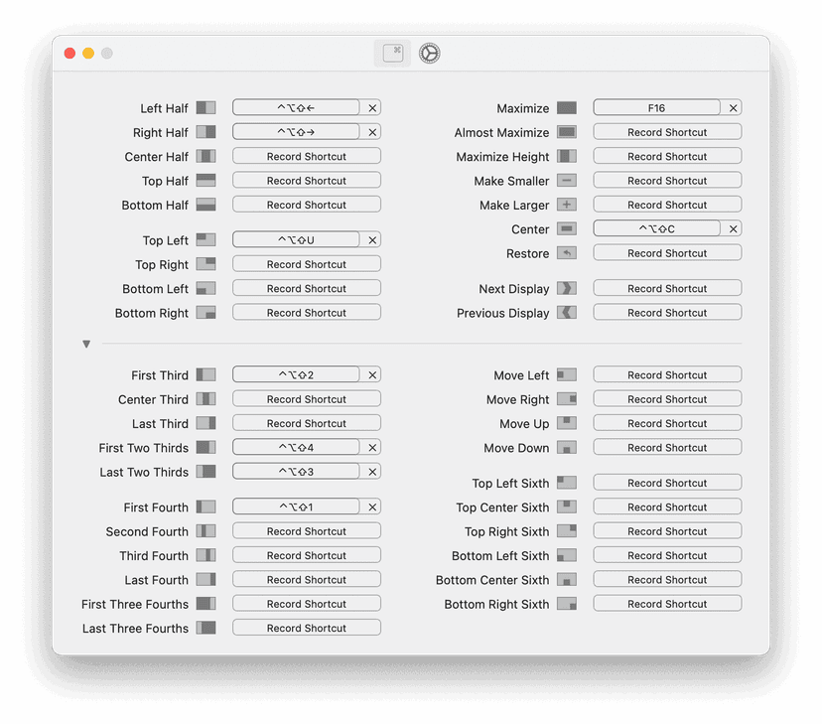Click the Make Larger plus icon
The height and width of the screenshot is (724, 822).
(565, 204)
